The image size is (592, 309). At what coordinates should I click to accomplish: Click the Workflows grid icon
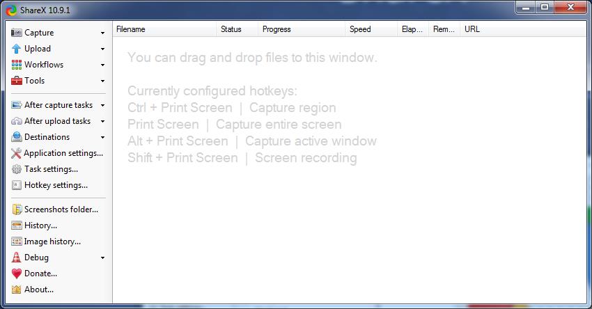coord(16,65)
